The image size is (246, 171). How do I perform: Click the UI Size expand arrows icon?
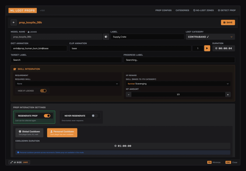click(x=12, y=162)
